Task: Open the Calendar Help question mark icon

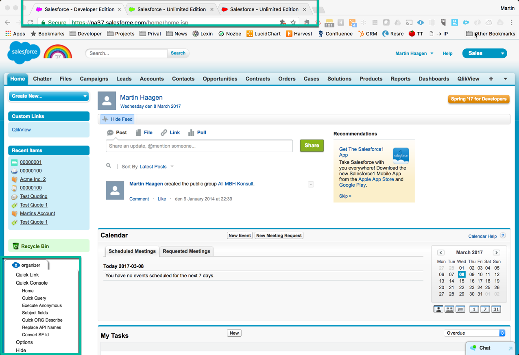Action: tap(503, 236)
